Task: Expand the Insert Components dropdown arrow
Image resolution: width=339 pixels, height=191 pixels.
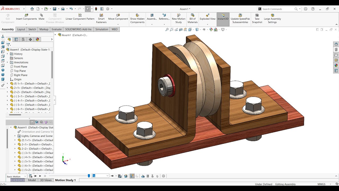Action: 26,24
